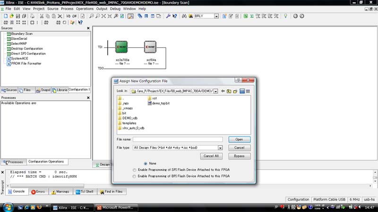Image resolution: width=378 pixels, height=212 pixels.
Task: Go to parent folder in file dialog
Action: tap(229, 91)
